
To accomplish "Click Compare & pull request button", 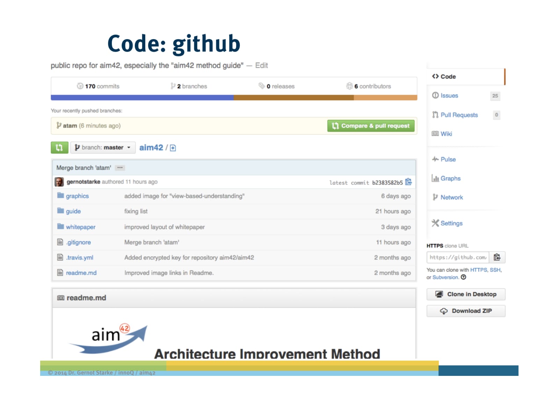I will coord(371,126).
